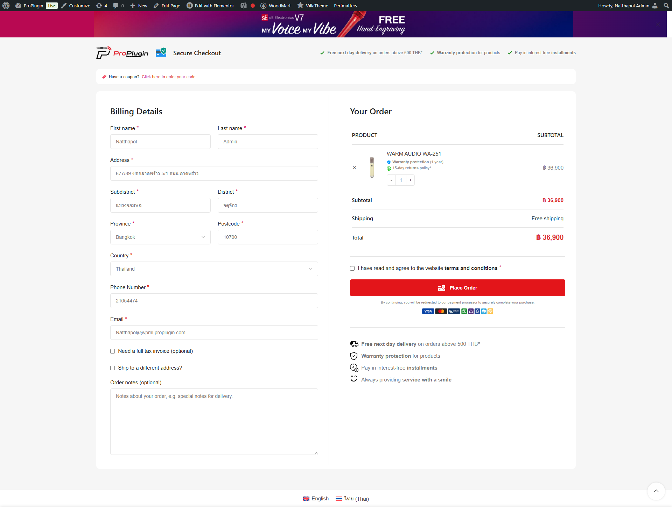Click the scroll to top arrow button
The image size is (672, 507).
pos(656,491)
